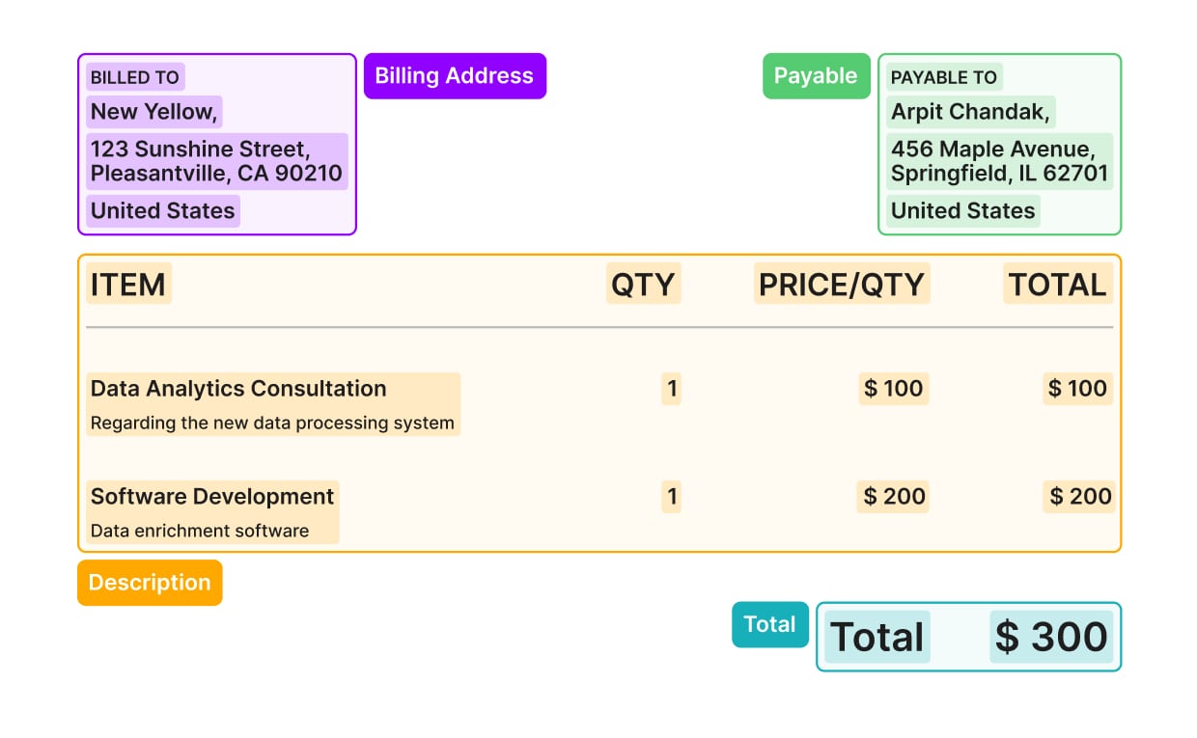The image size is (1197, 738).
Task: Select the TOTAL column header
Action: pos(1057,284)
